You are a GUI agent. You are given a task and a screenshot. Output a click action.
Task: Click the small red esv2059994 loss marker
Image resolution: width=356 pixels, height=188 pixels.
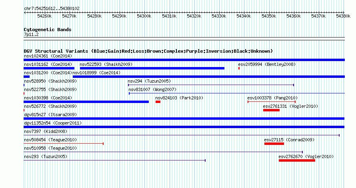point(239,68)
